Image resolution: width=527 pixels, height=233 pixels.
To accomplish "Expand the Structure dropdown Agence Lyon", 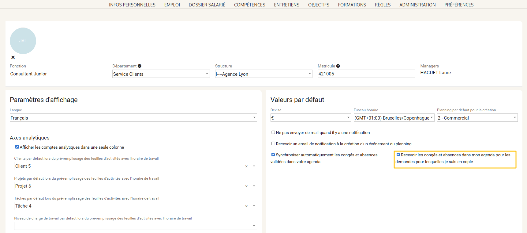I will [x=263, y=74].
